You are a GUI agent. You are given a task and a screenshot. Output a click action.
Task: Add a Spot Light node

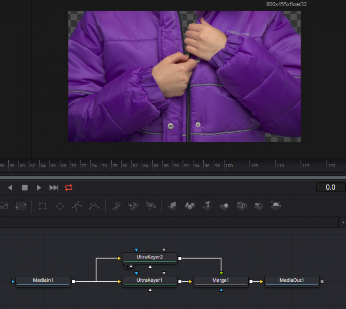pyautogui.click(x=259, y=206)
